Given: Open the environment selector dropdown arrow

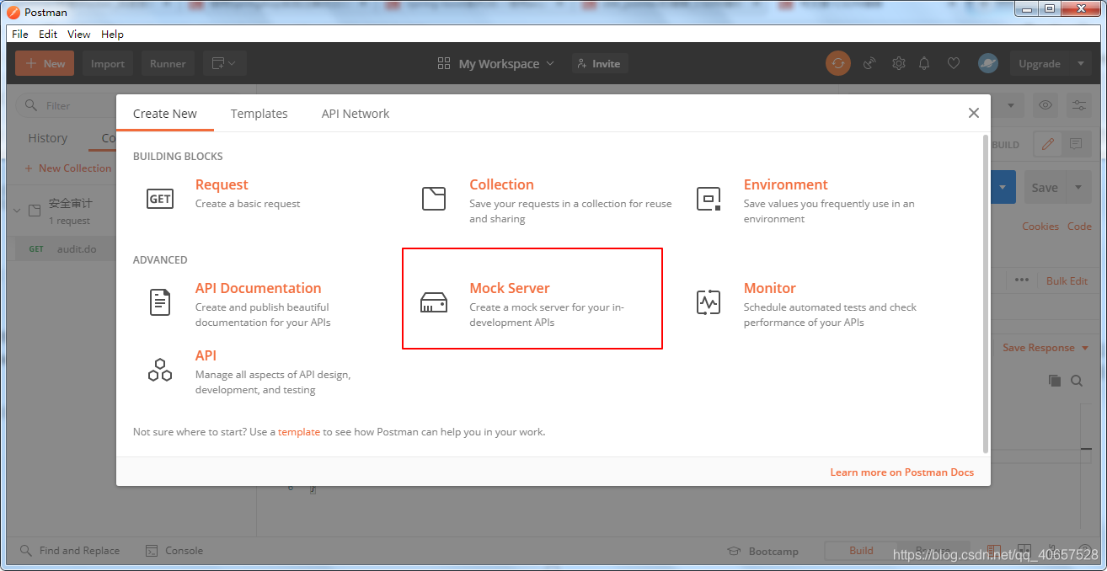Looking at the screenshot, I should [1011, 106].
